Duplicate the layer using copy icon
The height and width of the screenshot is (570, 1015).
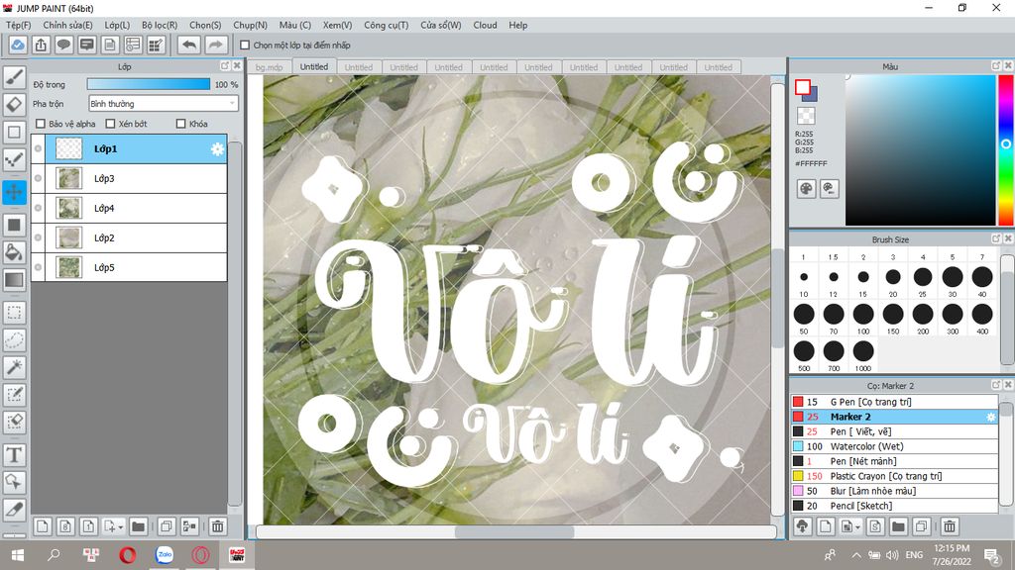click(167, 526)
